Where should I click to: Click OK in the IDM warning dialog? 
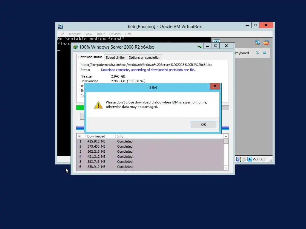point(203,125)
